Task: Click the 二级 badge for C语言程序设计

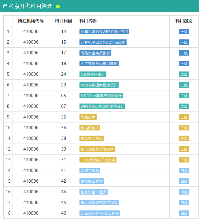Action: (x=184, y=74)
